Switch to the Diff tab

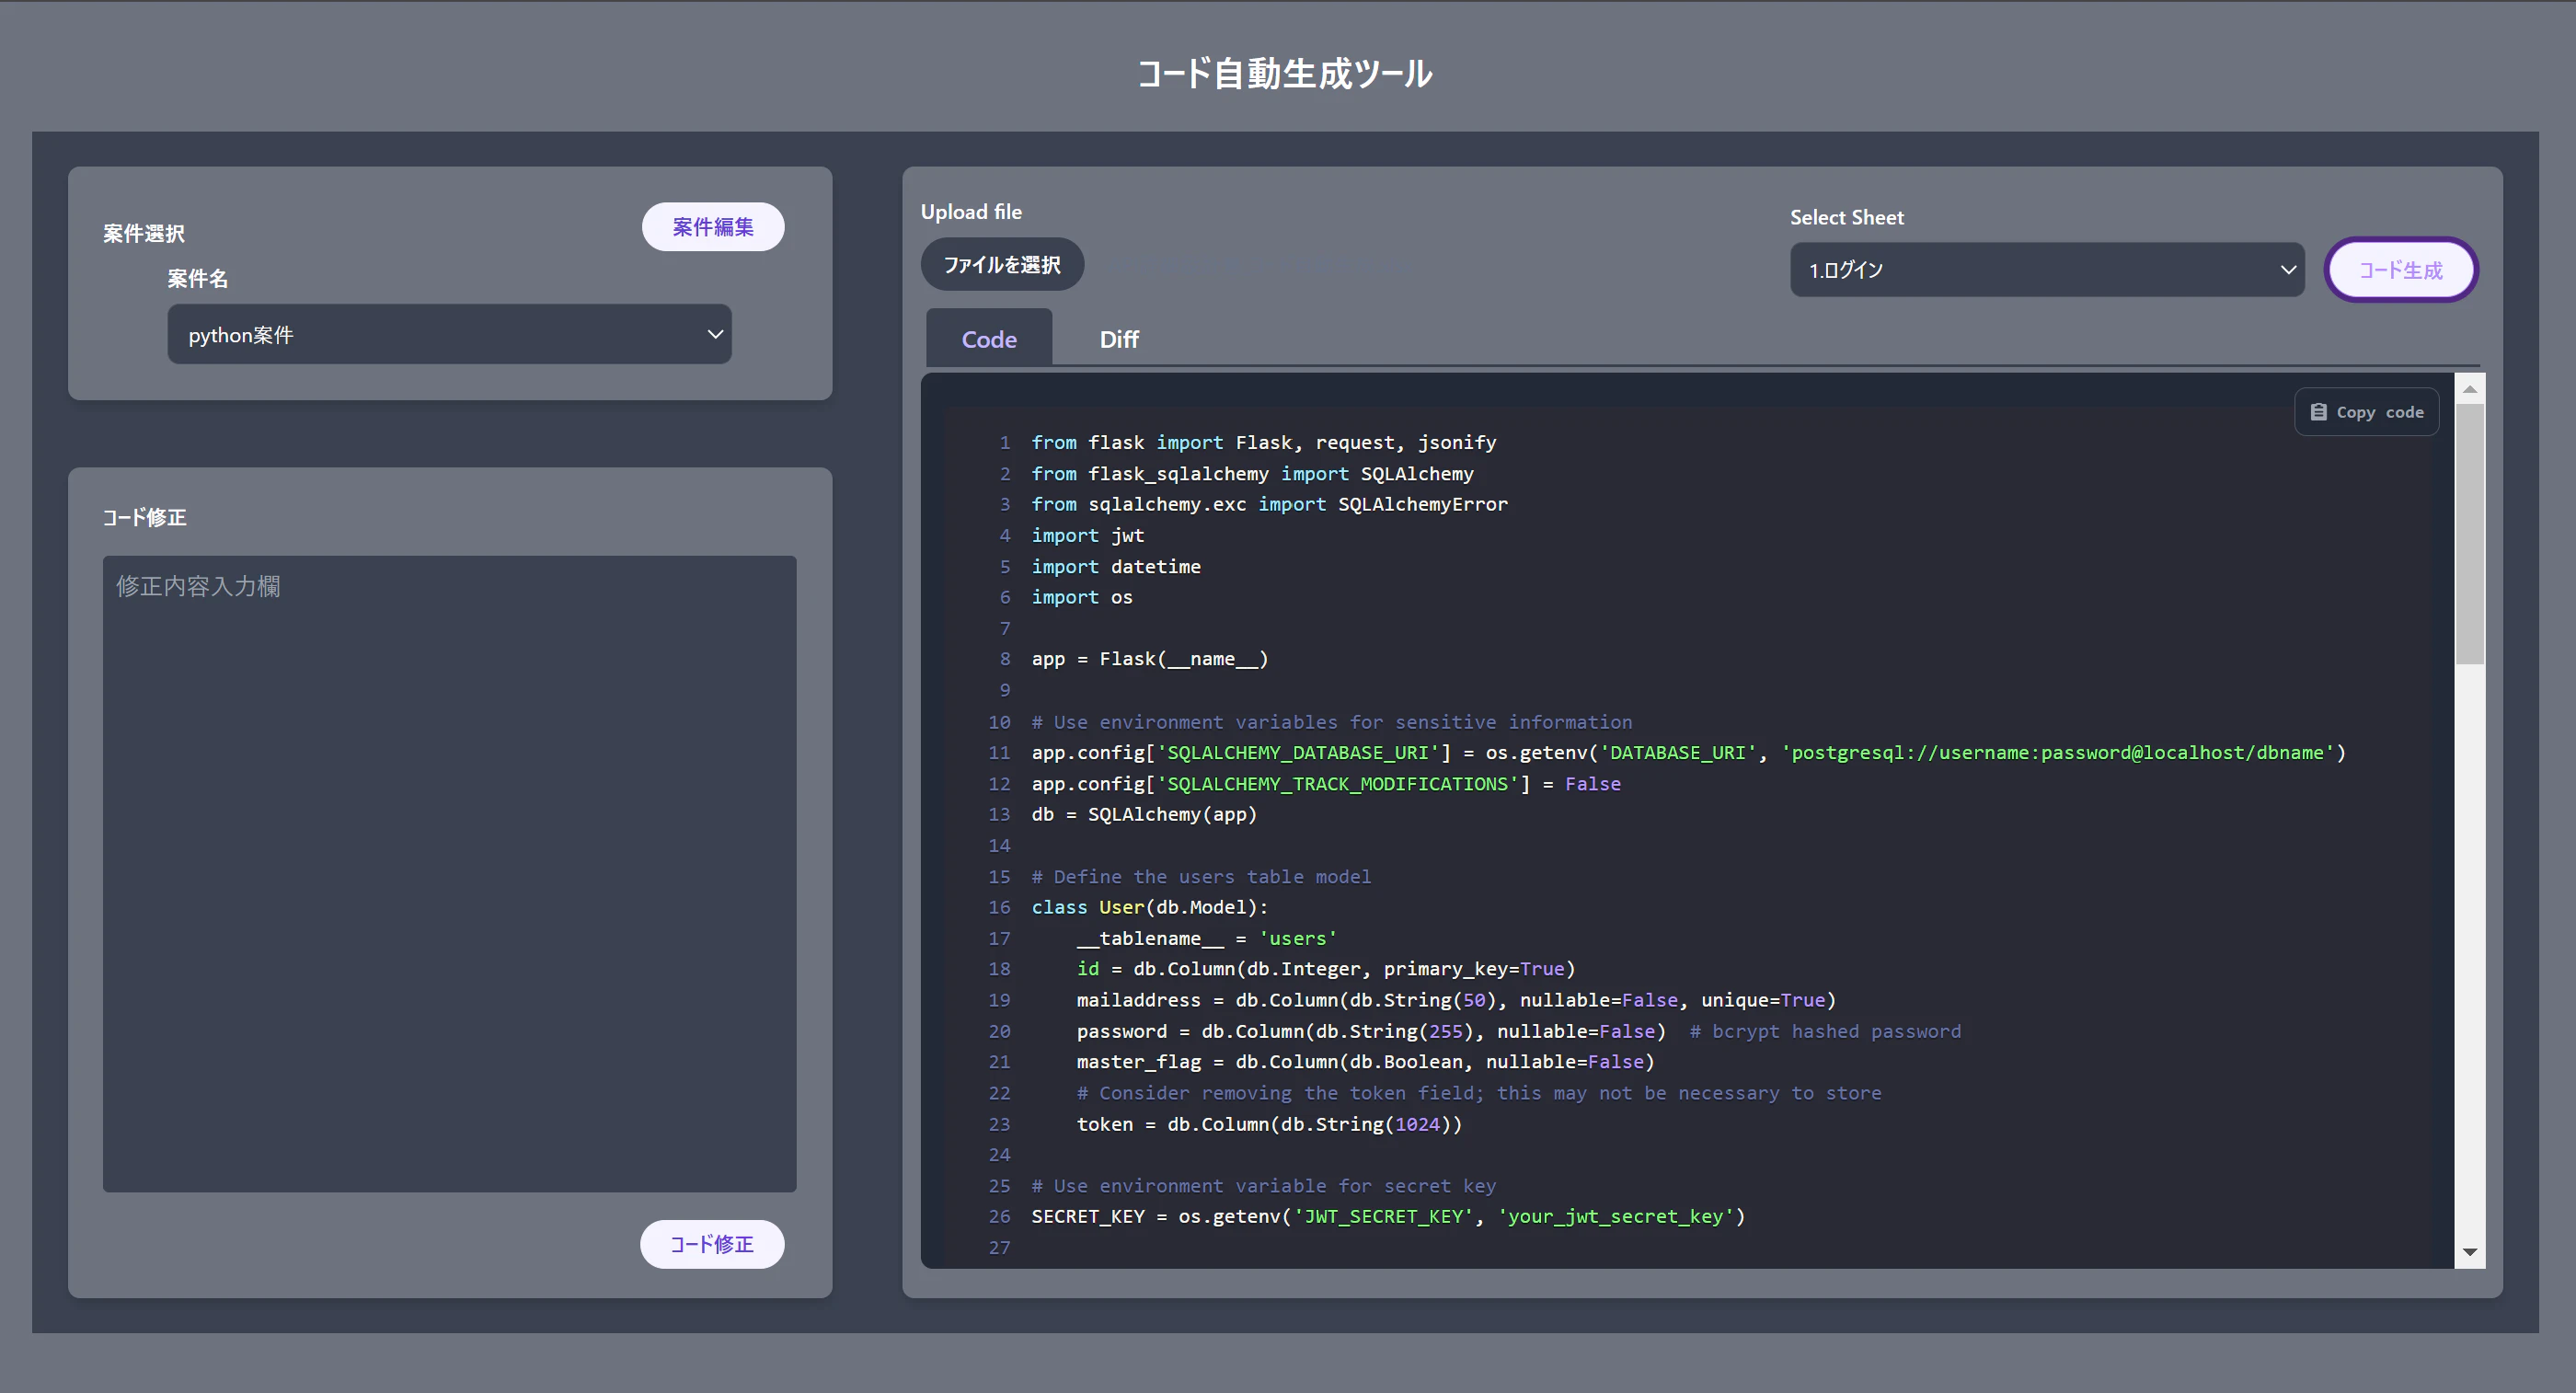click(x=1118, y=339)
